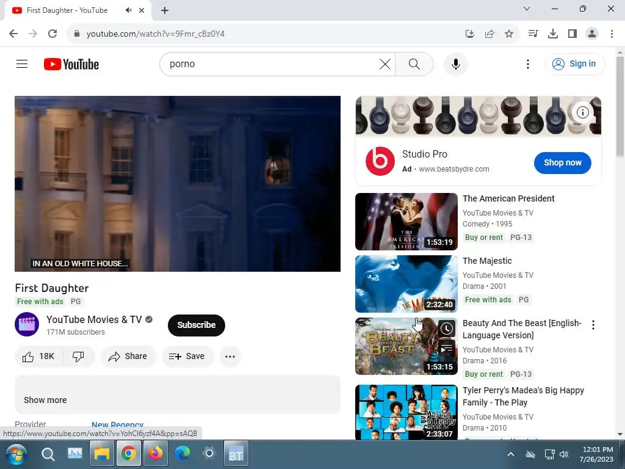This screenshot has height=469, width=625.
Task: Open more actions ellipsis under video
Action: (x=230, y=356)
